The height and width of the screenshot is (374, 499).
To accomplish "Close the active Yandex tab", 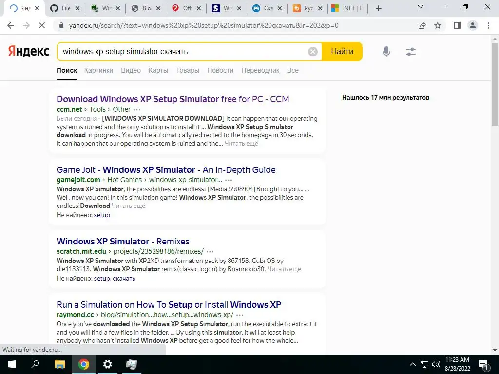I will coord(37,9).
